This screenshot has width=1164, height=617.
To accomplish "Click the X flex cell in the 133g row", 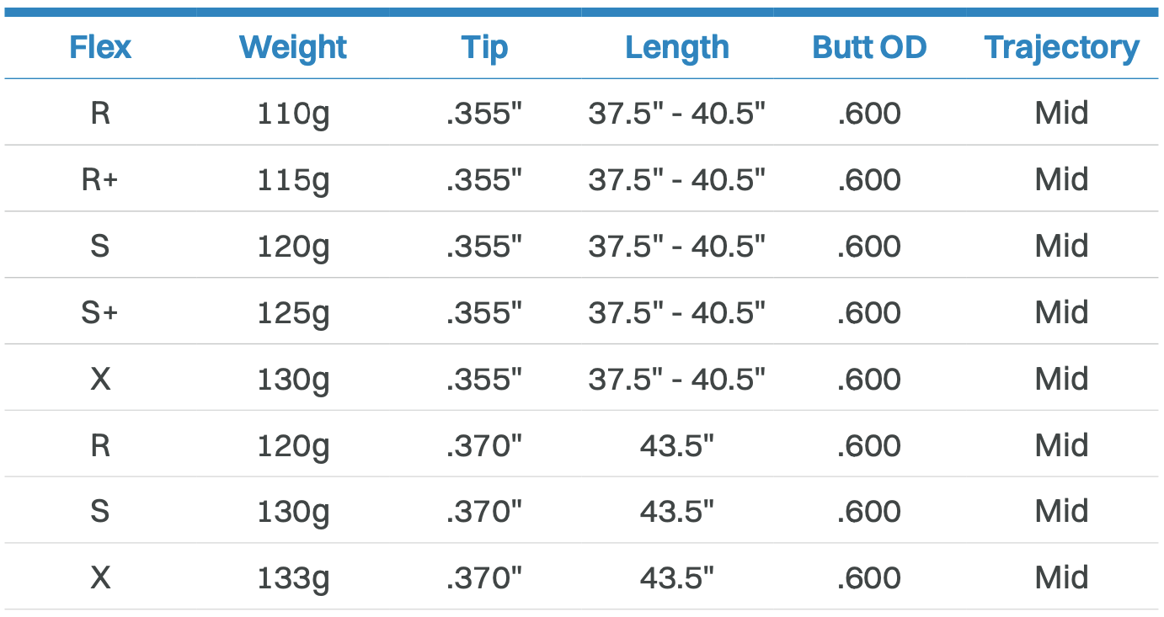I will tap(100, 577).
